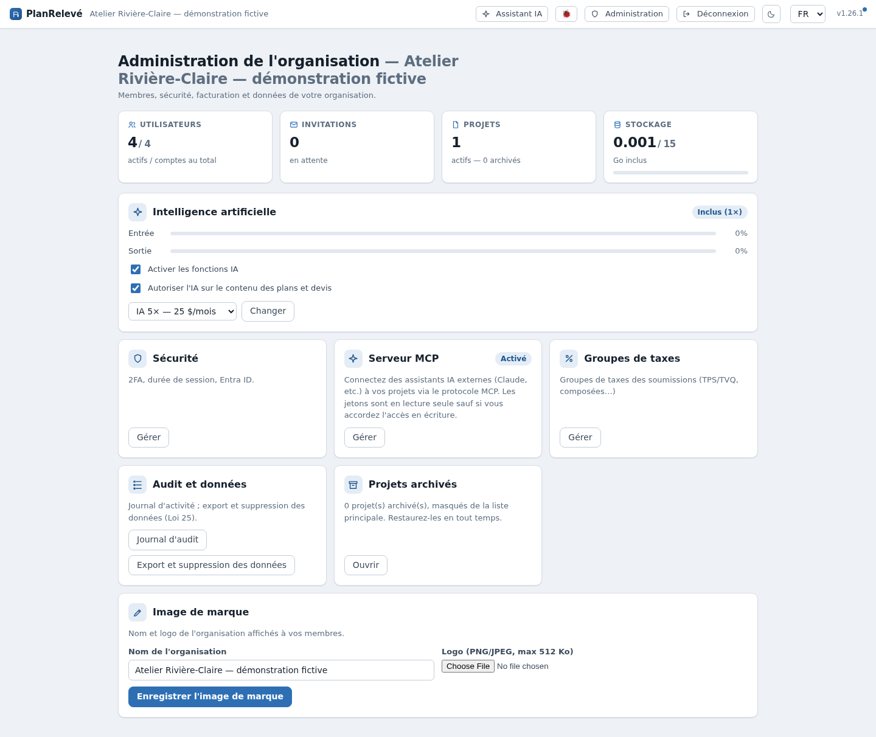
Task: Open Export et suppression des données
Action: pyautogui.click(x=212, y=566)
